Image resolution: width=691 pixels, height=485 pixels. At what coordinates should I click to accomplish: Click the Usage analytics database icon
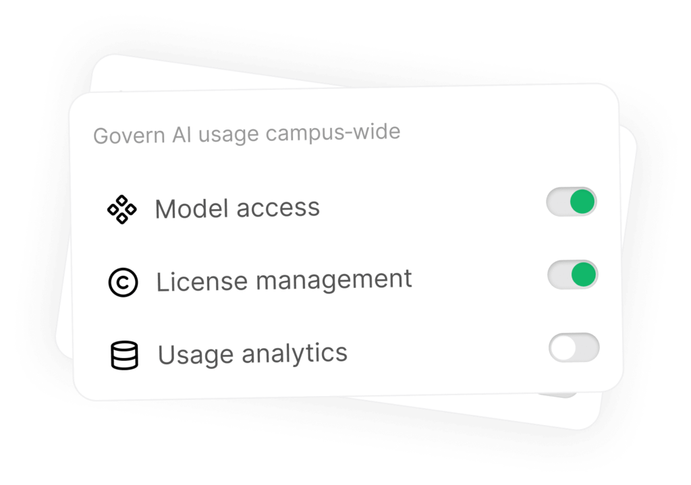[124, 355]
